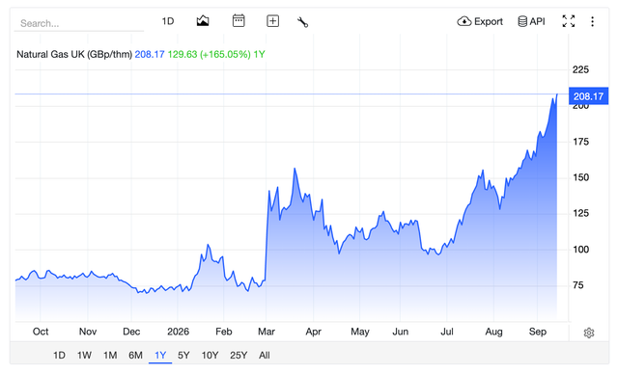The height and width of the screenshot is (373, 618).
Task: Open the three-dot more options menu
Action: 592,21
